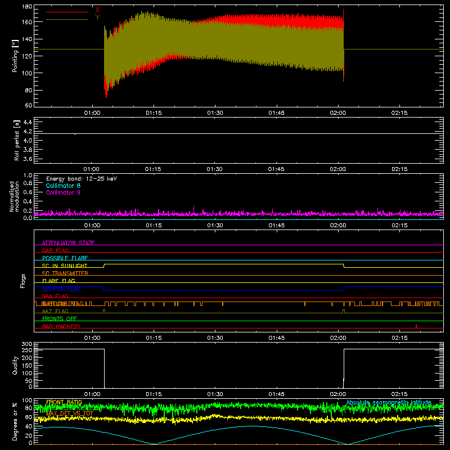Click the 'Flags' axis title
The height and width of the screenshot is (450, 450).
tap(22, 281)
